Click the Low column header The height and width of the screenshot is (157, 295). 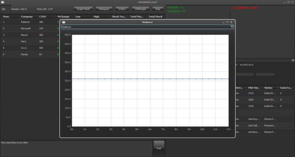coord(82,16)
